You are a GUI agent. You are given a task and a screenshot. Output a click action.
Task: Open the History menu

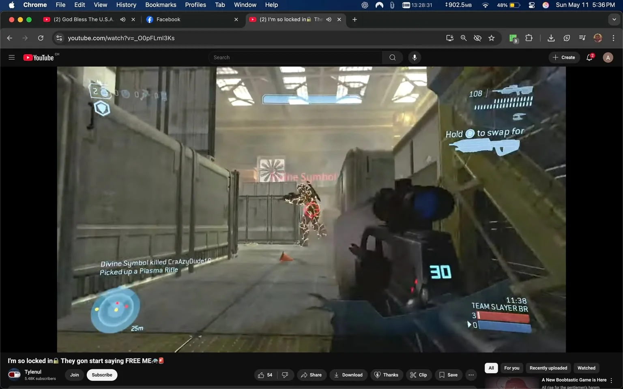pyautogui.click(x=126, y=5)
